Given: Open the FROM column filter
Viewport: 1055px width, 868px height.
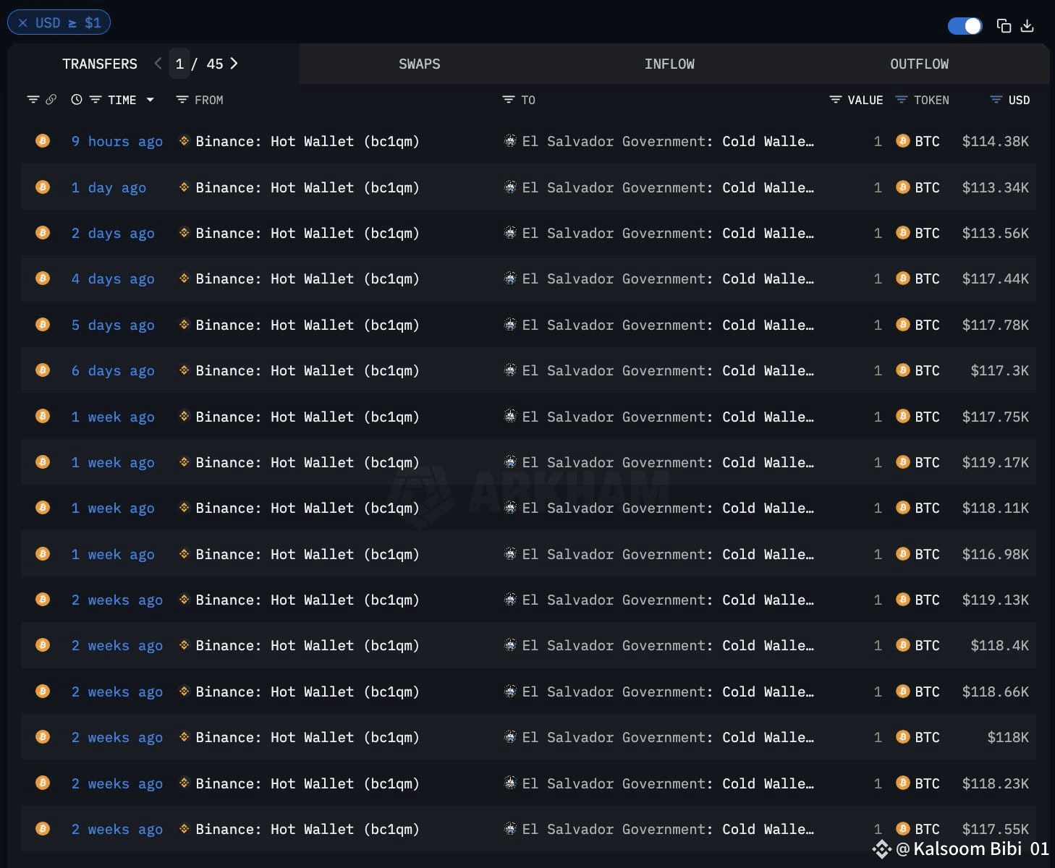Looking at the screenshot, I should pos(182,100).
